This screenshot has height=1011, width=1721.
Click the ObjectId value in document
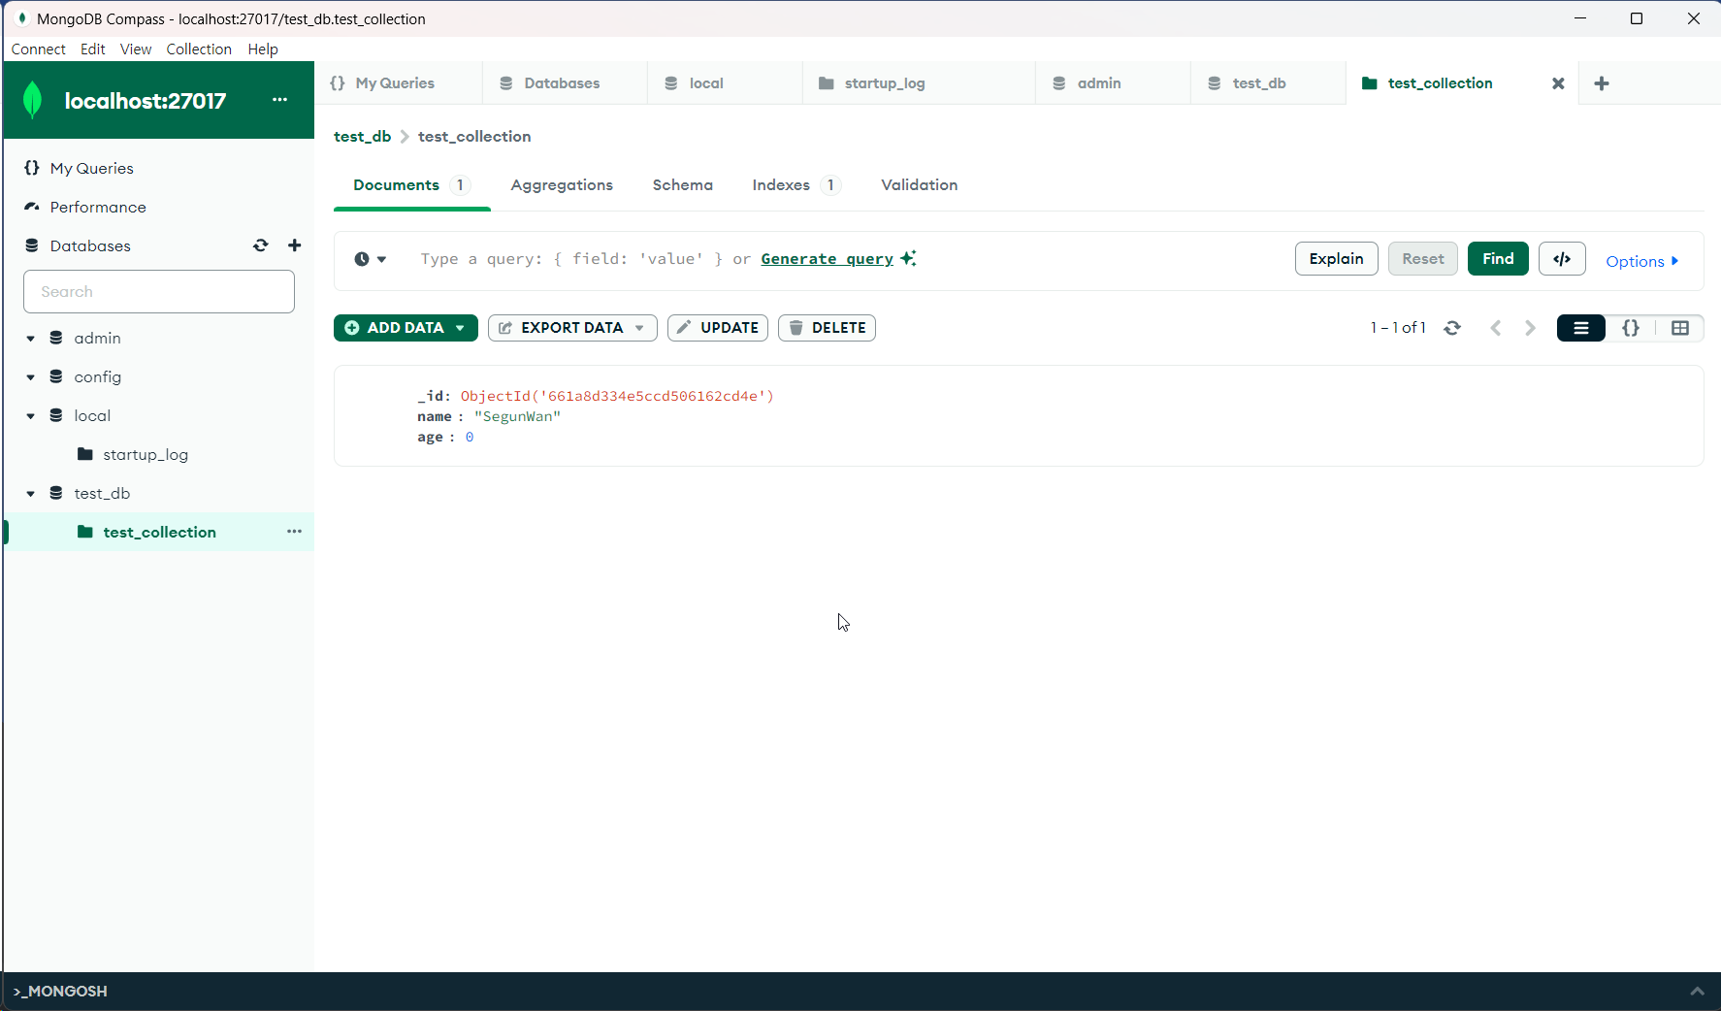pyautogui.click(x=617, y=396)
